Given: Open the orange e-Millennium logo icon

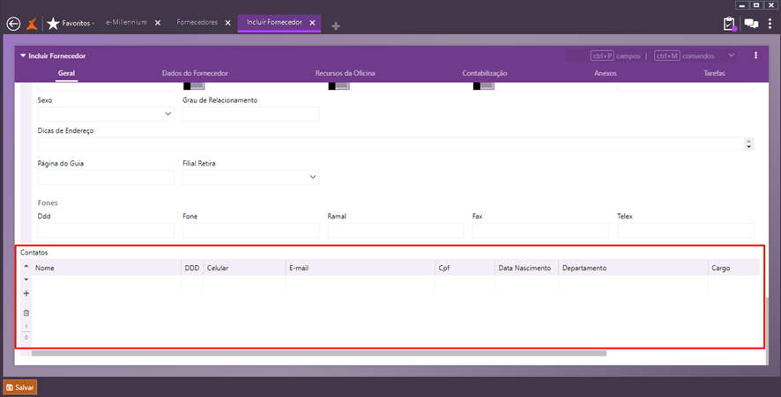Looking at the screenshot, I should 32,24.
